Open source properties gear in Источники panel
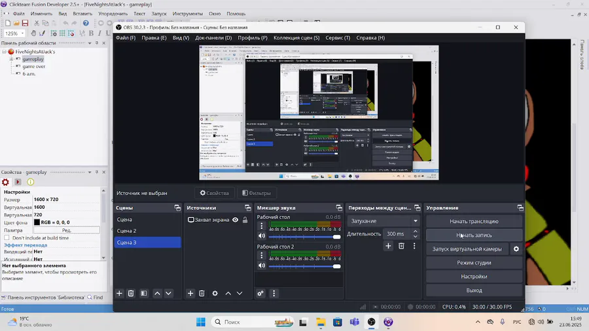 click(x=215, y=293)
